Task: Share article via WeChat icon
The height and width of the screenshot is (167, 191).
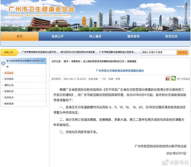Action: pyautogui.click(x=173, y=79)
